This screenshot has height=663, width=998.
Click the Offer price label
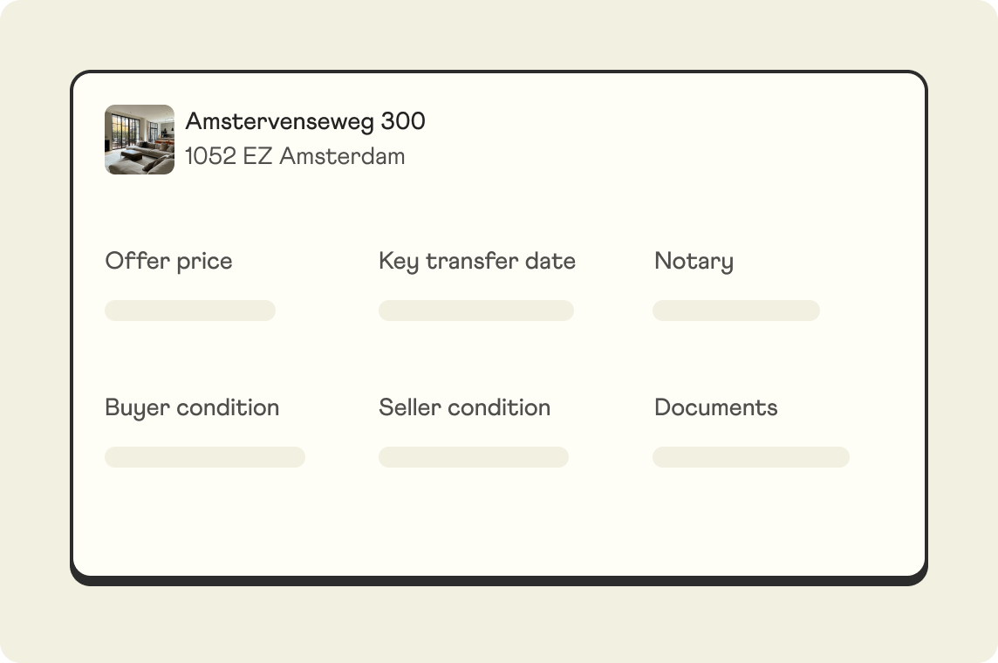[x=168, y=261]
